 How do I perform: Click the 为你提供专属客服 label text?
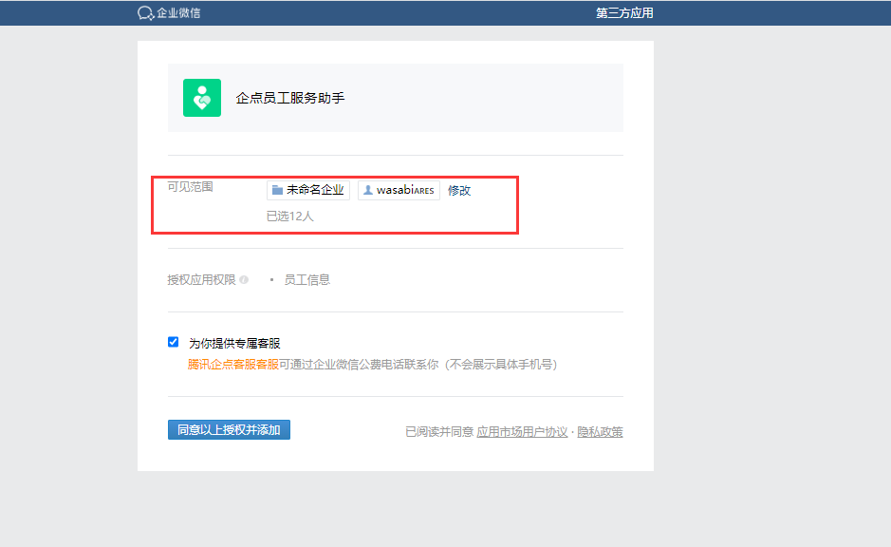click(234, 344)
